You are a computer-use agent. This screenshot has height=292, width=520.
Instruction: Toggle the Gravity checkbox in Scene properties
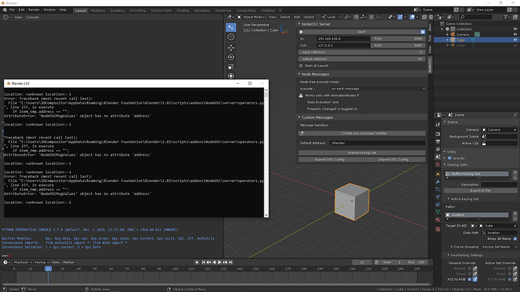(450, 158)
